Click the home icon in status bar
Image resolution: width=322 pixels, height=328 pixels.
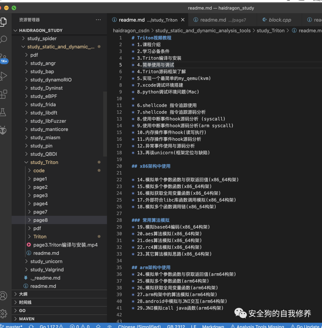[x=98, y=326]
